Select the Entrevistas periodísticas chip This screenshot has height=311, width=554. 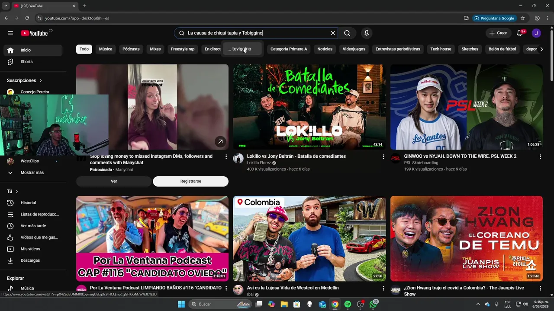(x=398, y=49)
